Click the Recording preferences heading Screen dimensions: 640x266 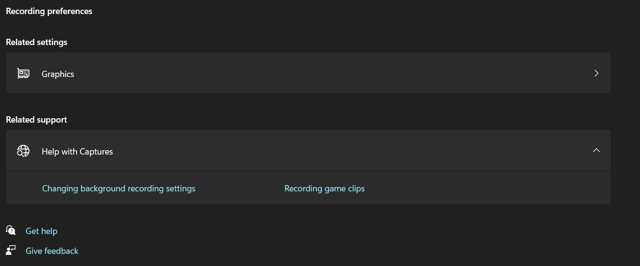(x=49, y=11)
